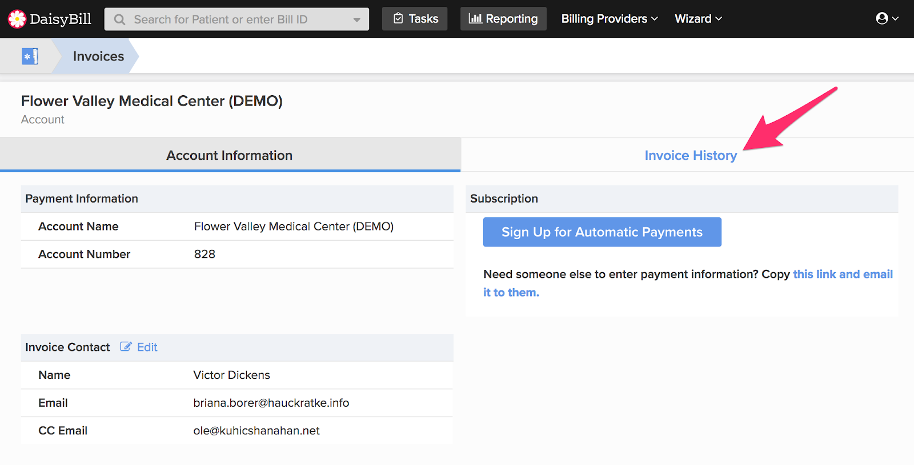Click the search magnifier icon

119,19
